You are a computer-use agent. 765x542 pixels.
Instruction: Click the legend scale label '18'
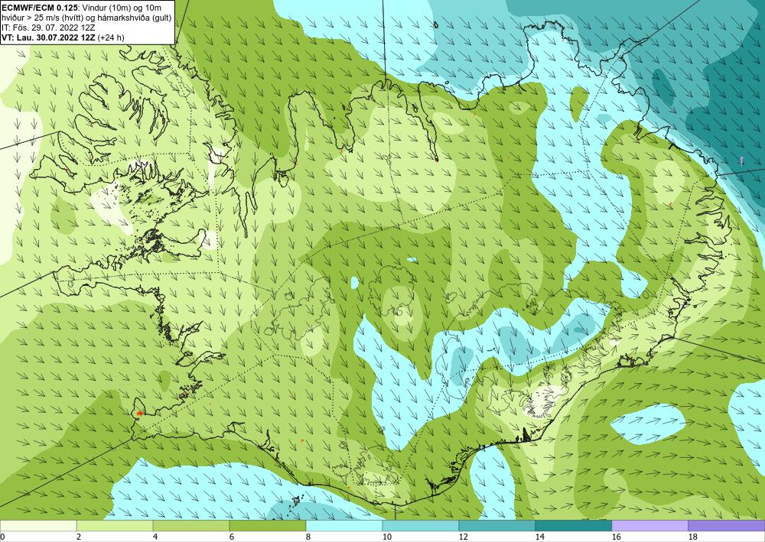(693, 537)
